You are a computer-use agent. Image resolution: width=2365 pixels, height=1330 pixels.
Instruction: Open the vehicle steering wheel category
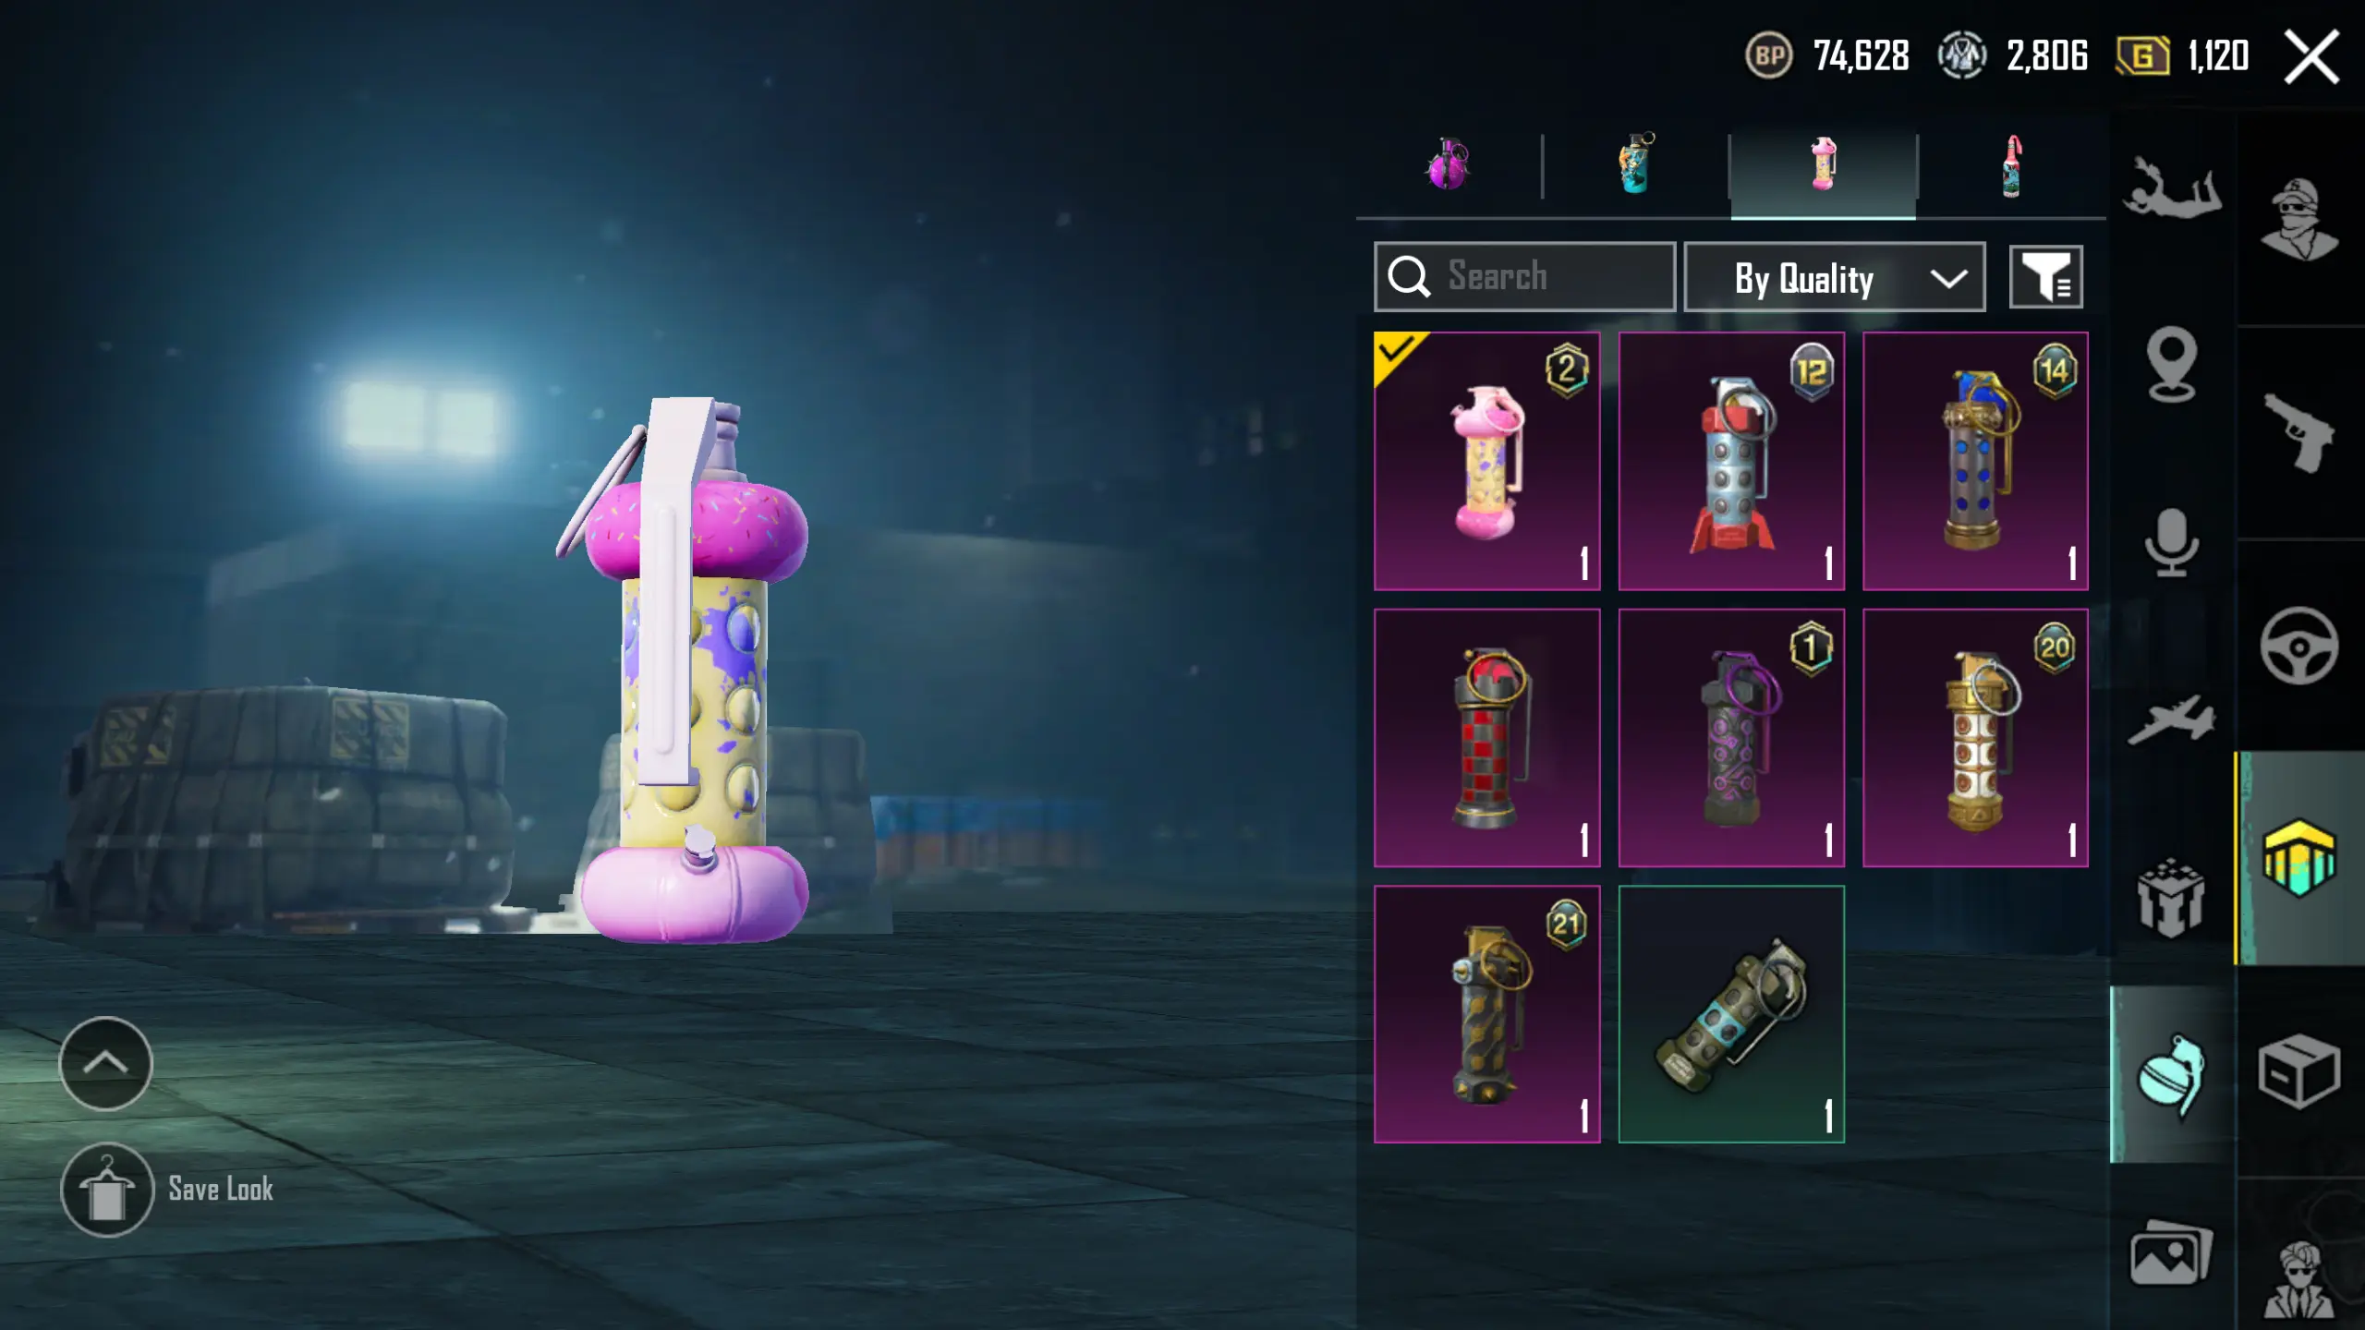click(2298, 646)
